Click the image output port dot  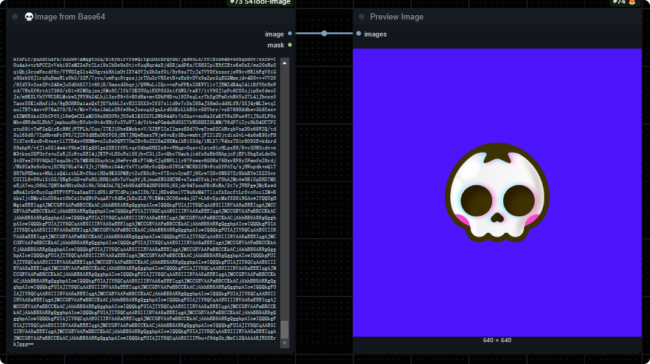289,33
